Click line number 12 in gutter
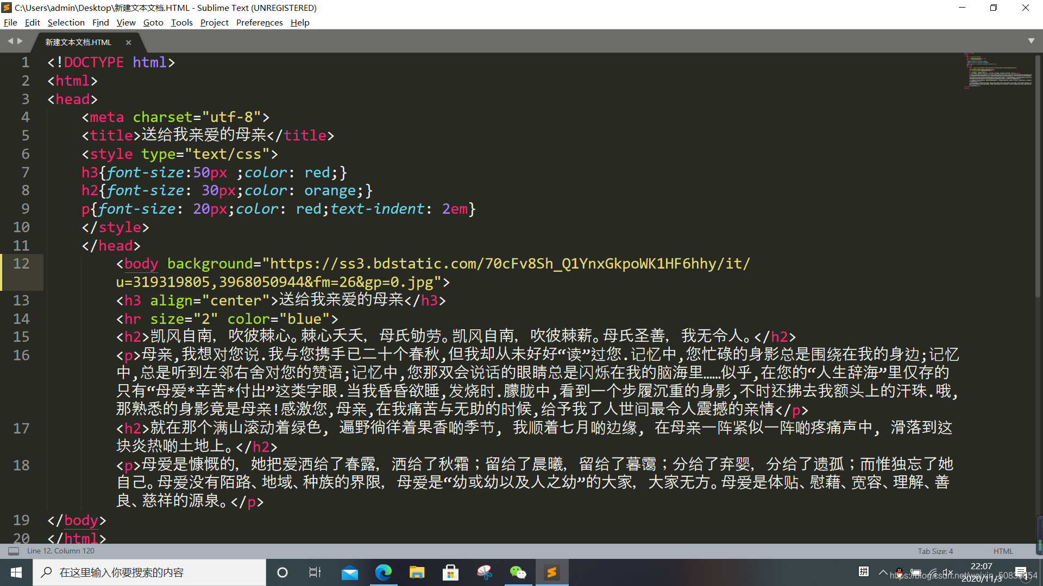 [x=21, y=264]
